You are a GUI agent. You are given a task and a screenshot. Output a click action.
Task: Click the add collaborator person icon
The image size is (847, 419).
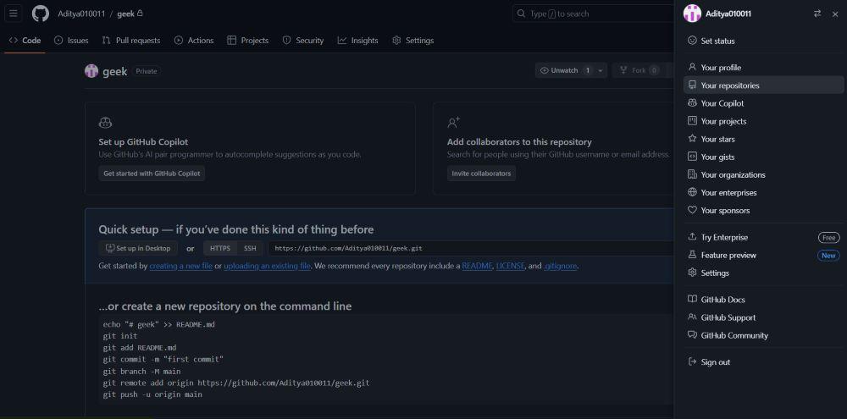coord(454,123)
